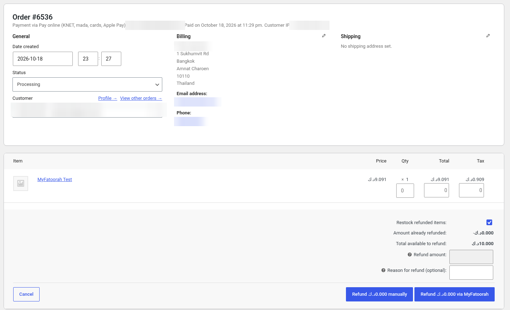
Task: Open the order Status dropdown
Action: [87, 84]
